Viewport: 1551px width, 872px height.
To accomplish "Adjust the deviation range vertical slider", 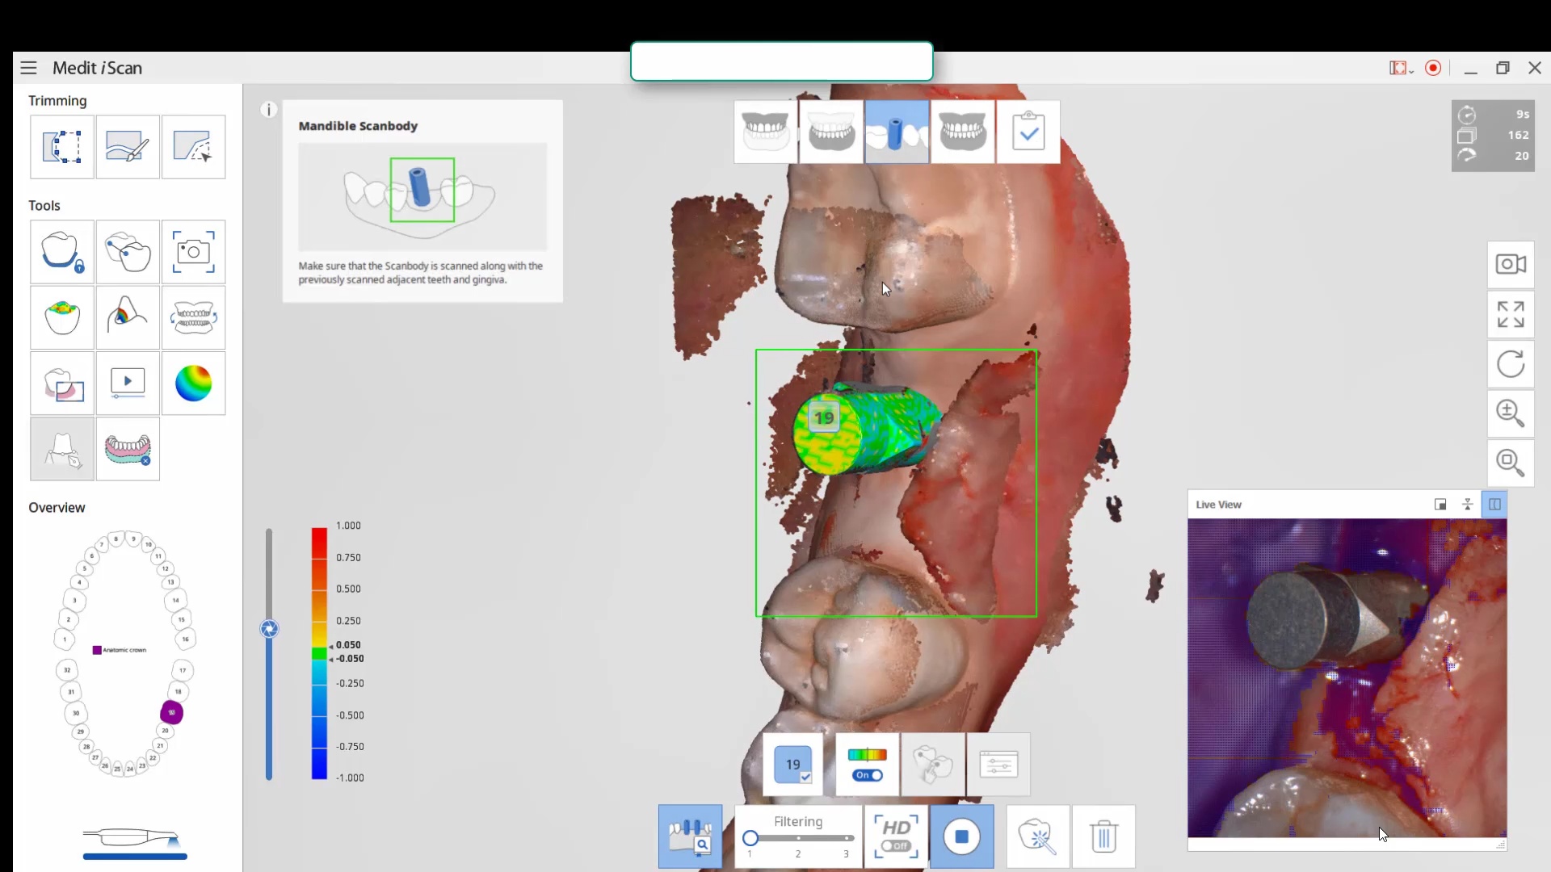I will click(269, 629).
